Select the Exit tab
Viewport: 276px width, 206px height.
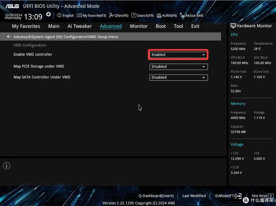[x=195, y=26]
